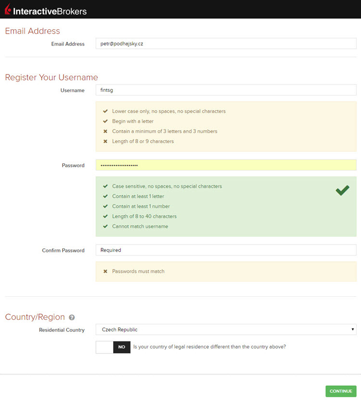Click the checkmark beside Contain at least 1 number
The image size is (361, 403).
point(105,206)
